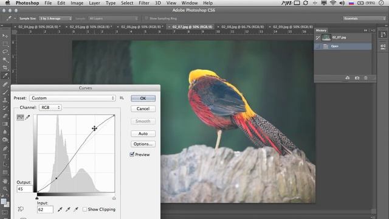Click the white point input slider triangle

[x=114, y=198]
